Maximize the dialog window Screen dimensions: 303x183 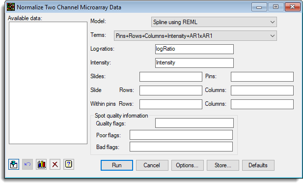[x=276, y=7]
